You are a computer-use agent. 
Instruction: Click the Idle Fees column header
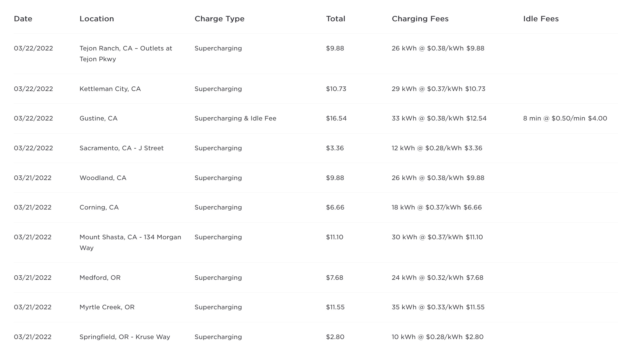(x=541, y=19)
